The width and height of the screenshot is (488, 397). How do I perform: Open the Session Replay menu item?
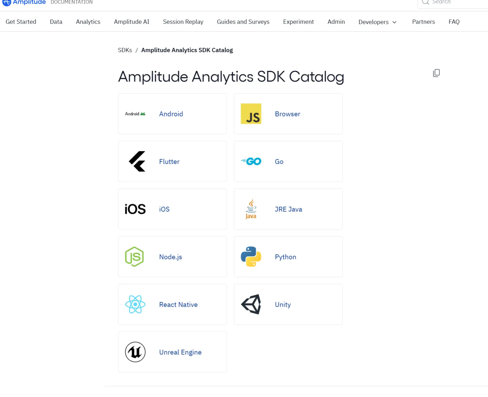tap(183, 22)
